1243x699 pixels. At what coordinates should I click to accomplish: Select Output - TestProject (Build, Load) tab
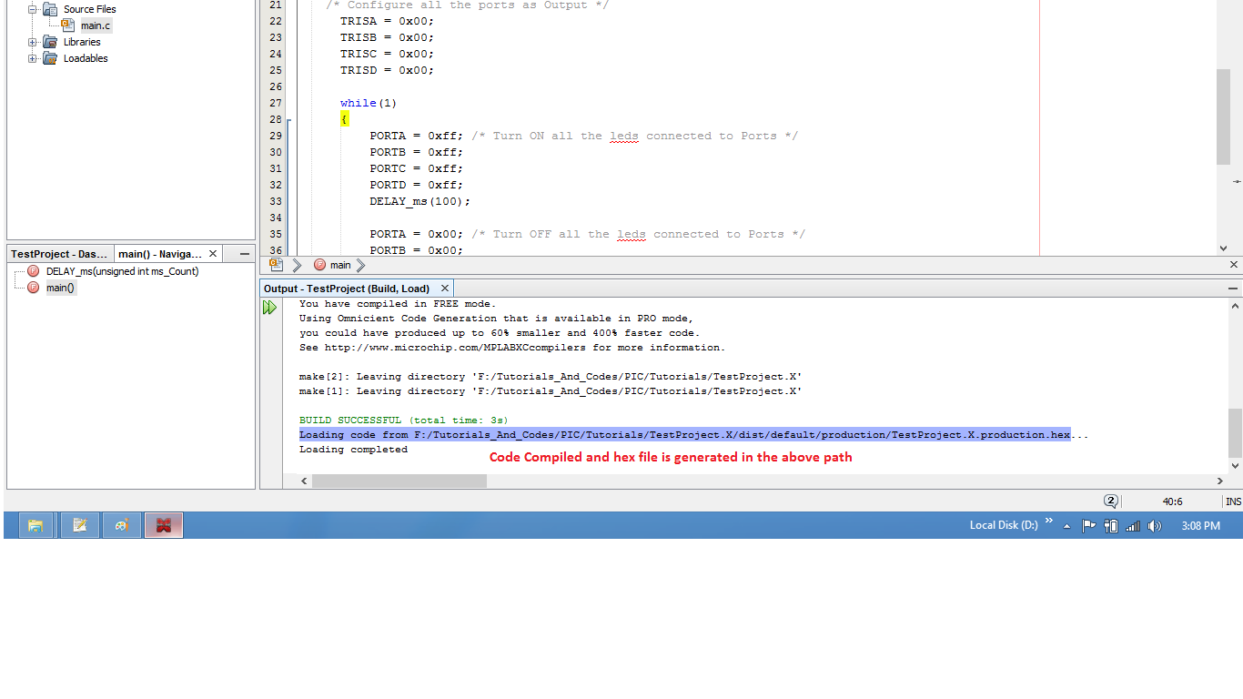(346, 289)
